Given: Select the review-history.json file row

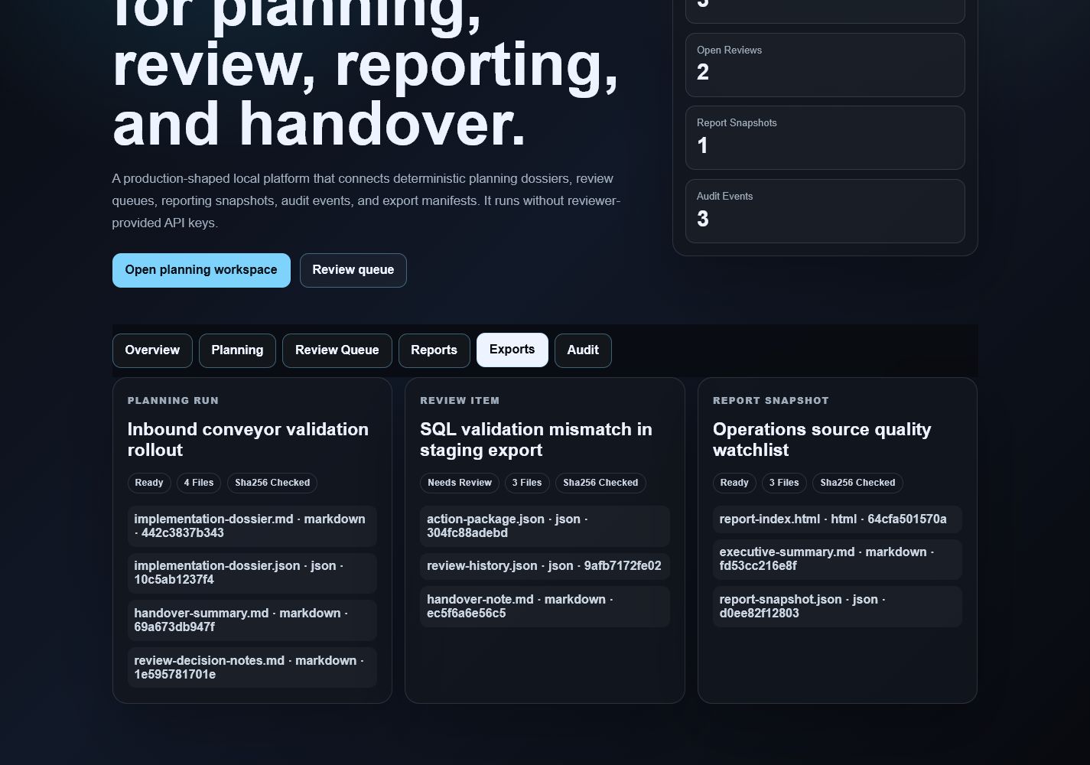Looking at the screenshot, I should (545, 566).
